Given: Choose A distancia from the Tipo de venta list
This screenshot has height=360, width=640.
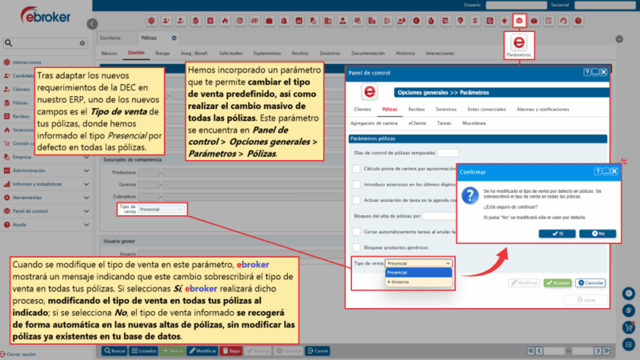Looking at the screenshot, I should (418, 282).
